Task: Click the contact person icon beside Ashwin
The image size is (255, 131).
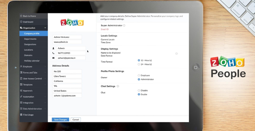Action: pyautogui.click(x=53, y=48)
